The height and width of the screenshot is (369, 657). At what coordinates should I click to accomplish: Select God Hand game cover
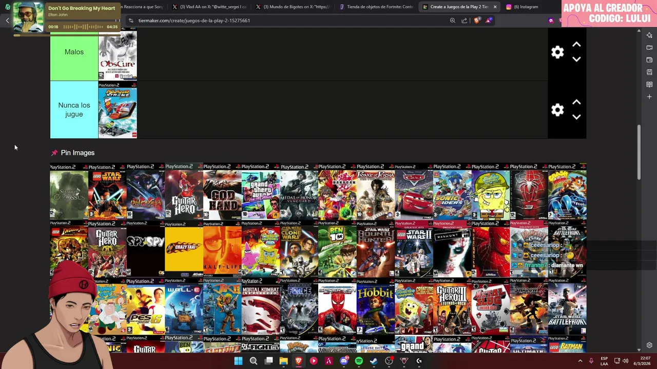(222, 192)
